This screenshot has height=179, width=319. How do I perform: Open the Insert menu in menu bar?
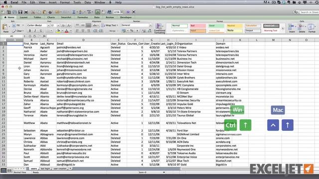coord(52,2)
